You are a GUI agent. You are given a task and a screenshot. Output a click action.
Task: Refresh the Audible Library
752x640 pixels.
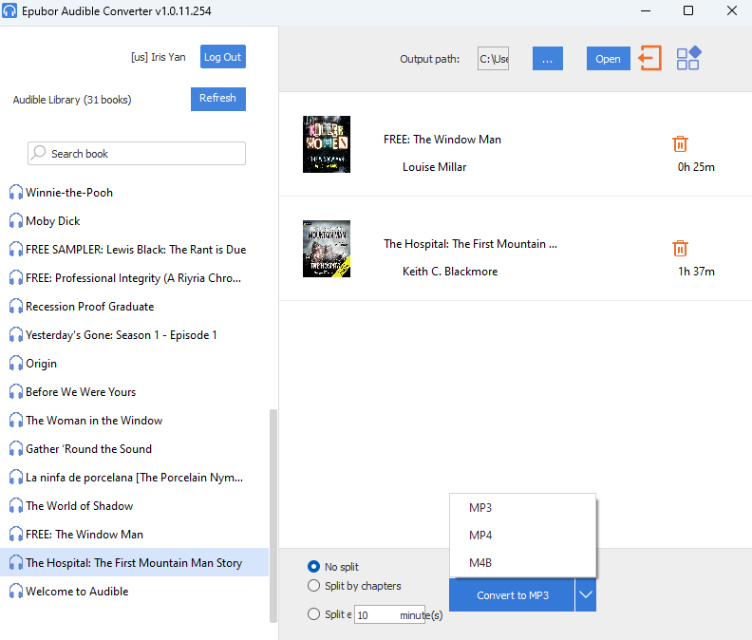(x=217, y=99)
